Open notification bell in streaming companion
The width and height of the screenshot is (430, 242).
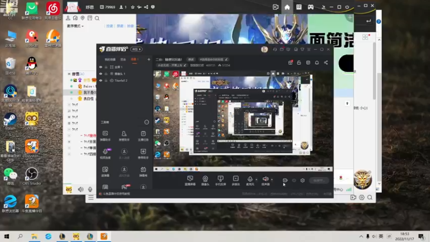[x=317, y=62]
